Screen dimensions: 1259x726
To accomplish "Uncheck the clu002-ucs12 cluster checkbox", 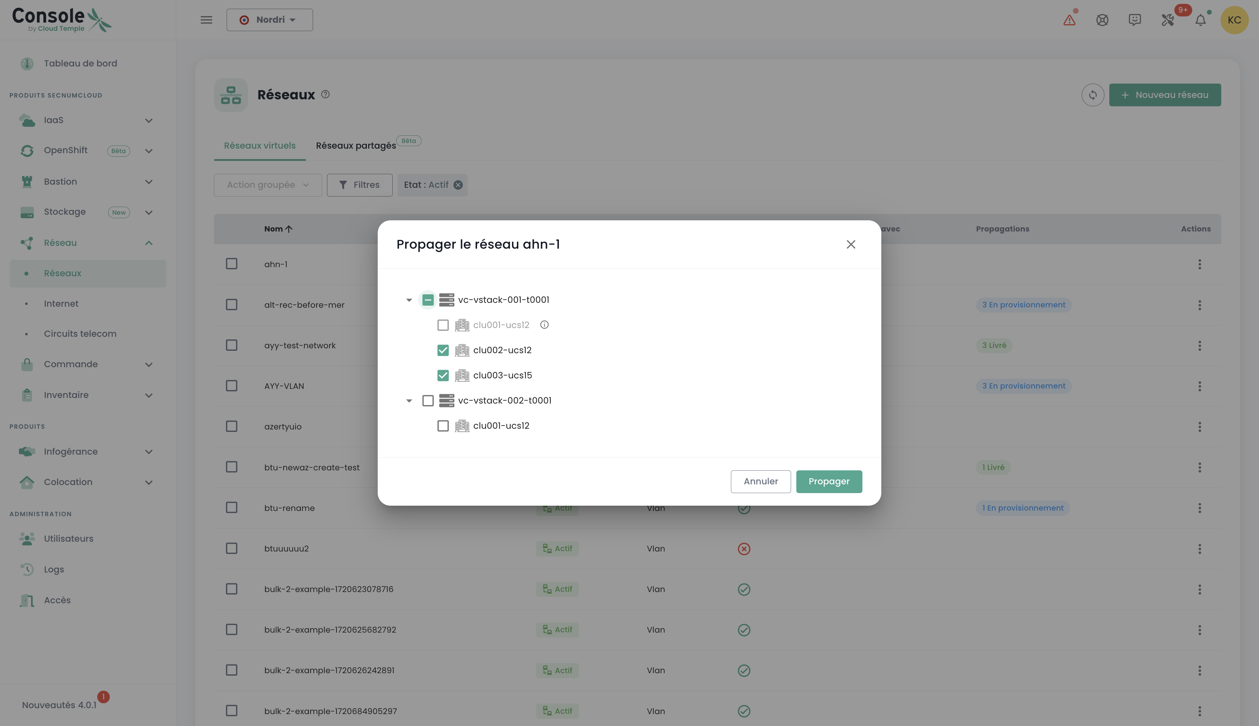I will pyautogui.click(x=443, y=350).
